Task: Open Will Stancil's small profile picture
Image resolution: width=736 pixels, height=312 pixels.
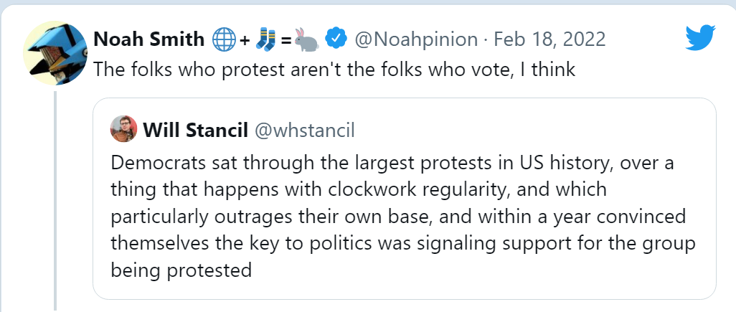Action: click(123, 129)
